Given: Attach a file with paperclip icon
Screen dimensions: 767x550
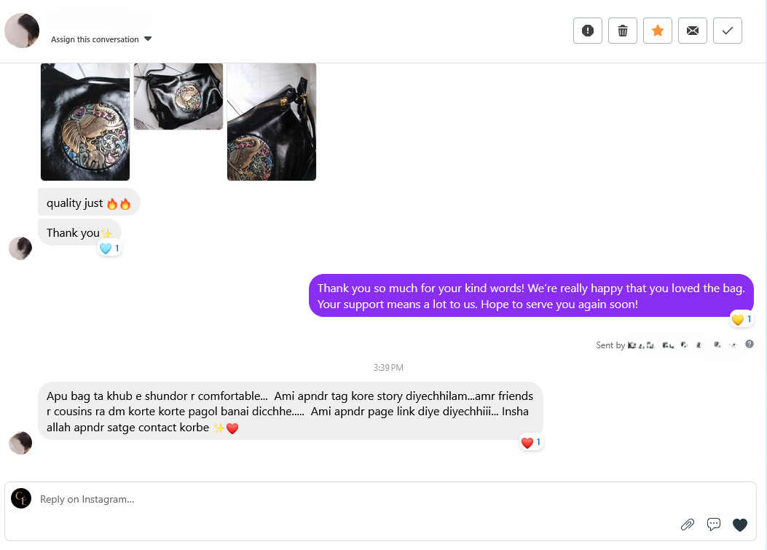Looking at the screenshot, I should click(688, 525).
